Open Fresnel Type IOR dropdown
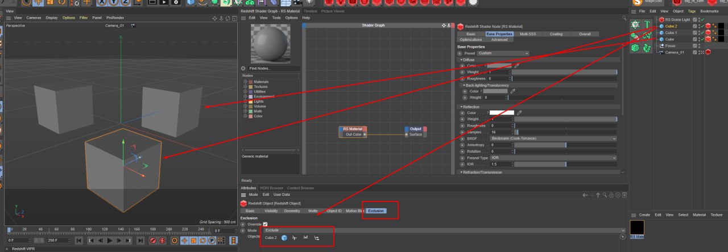The image size is (728, 252). tap(553, 157)
